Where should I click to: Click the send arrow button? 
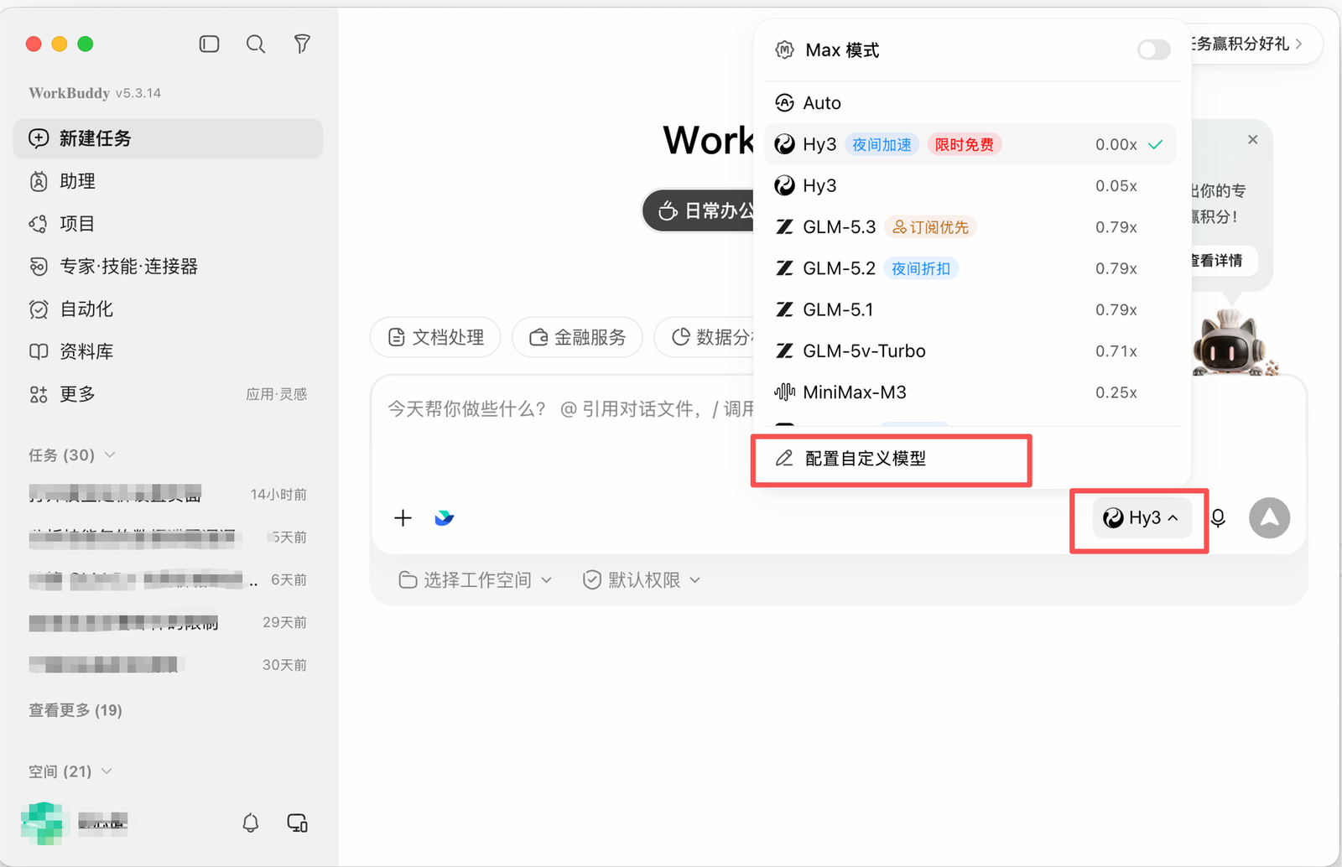click(x=1269, y=518)
